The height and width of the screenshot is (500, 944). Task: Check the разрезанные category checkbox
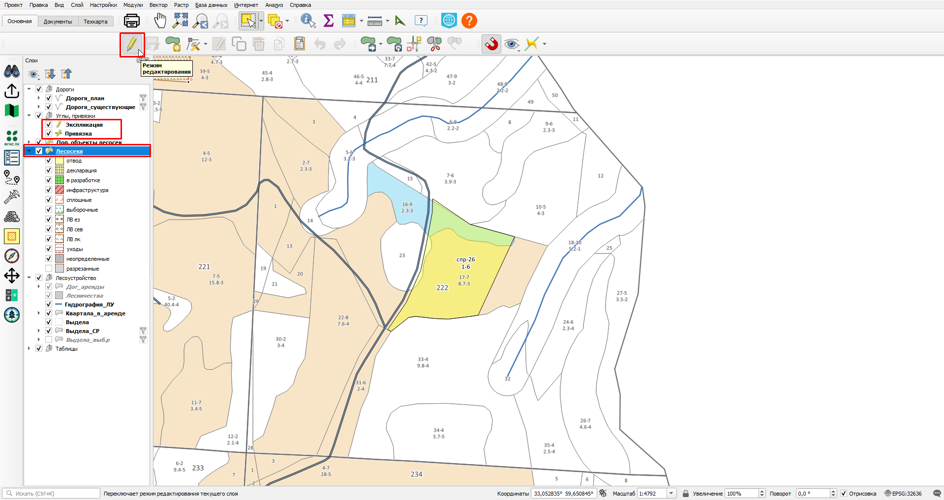click(x=49, y=268)
